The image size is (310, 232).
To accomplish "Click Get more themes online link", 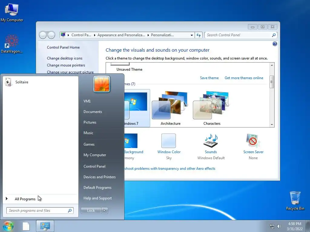I will pyautogui.click(x=244, y=78).
